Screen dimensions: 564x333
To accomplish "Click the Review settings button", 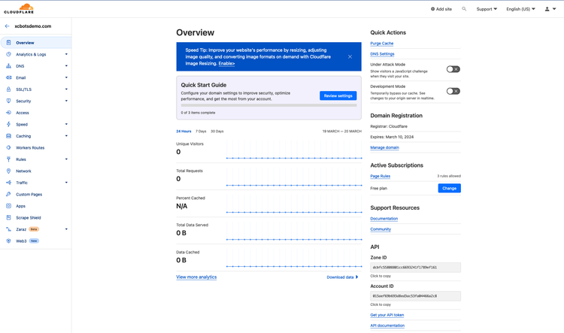I will pyautogui.click(x=338, y=95).
